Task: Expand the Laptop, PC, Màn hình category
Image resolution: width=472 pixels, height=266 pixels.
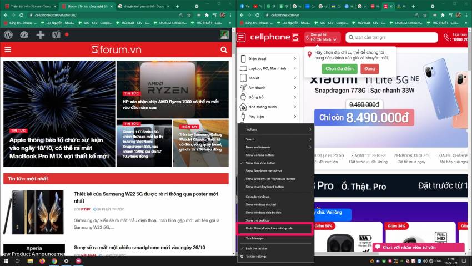Action: [268, 68]
